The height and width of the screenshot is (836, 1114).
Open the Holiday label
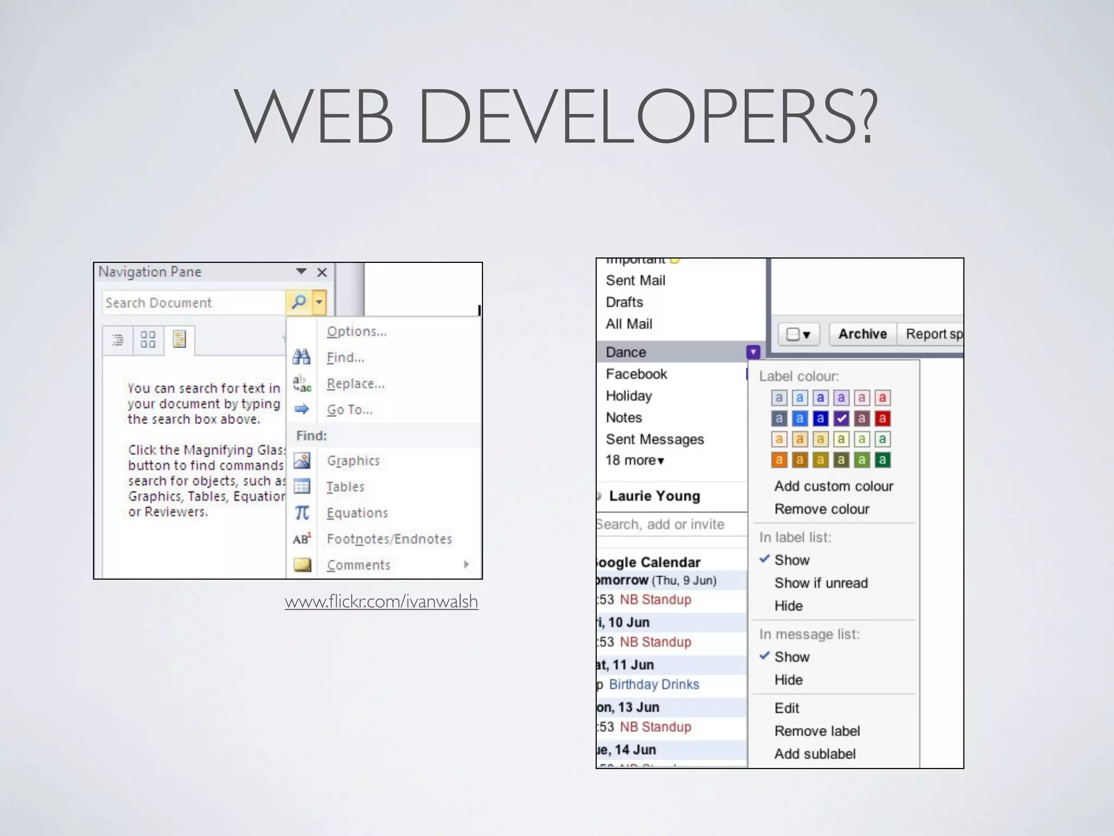click(x=629, y=396)
